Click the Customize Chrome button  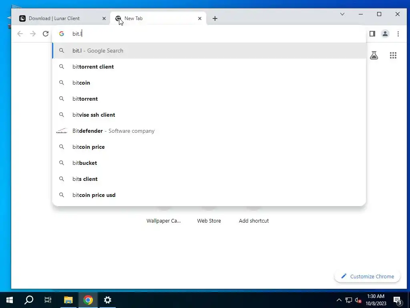(368, 276)
